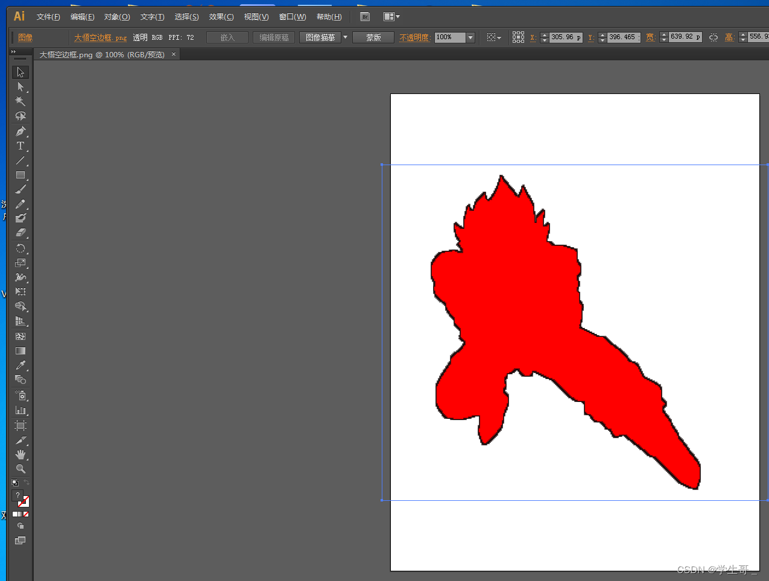Screen dimensions: 769x581
Task: Open the opacity percentage dropdown arrow
Action: pos(471,37)
